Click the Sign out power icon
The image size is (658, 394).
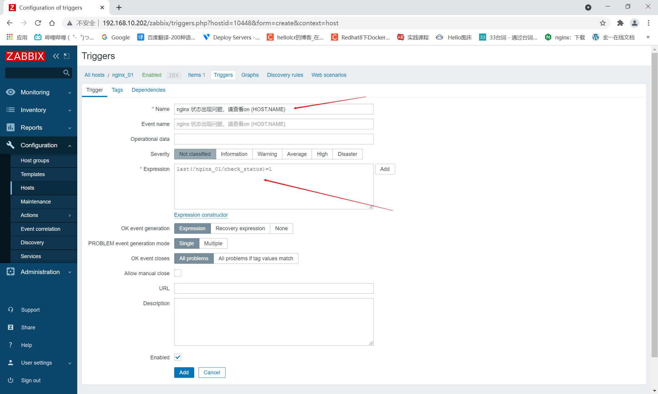tap(11, 380)
